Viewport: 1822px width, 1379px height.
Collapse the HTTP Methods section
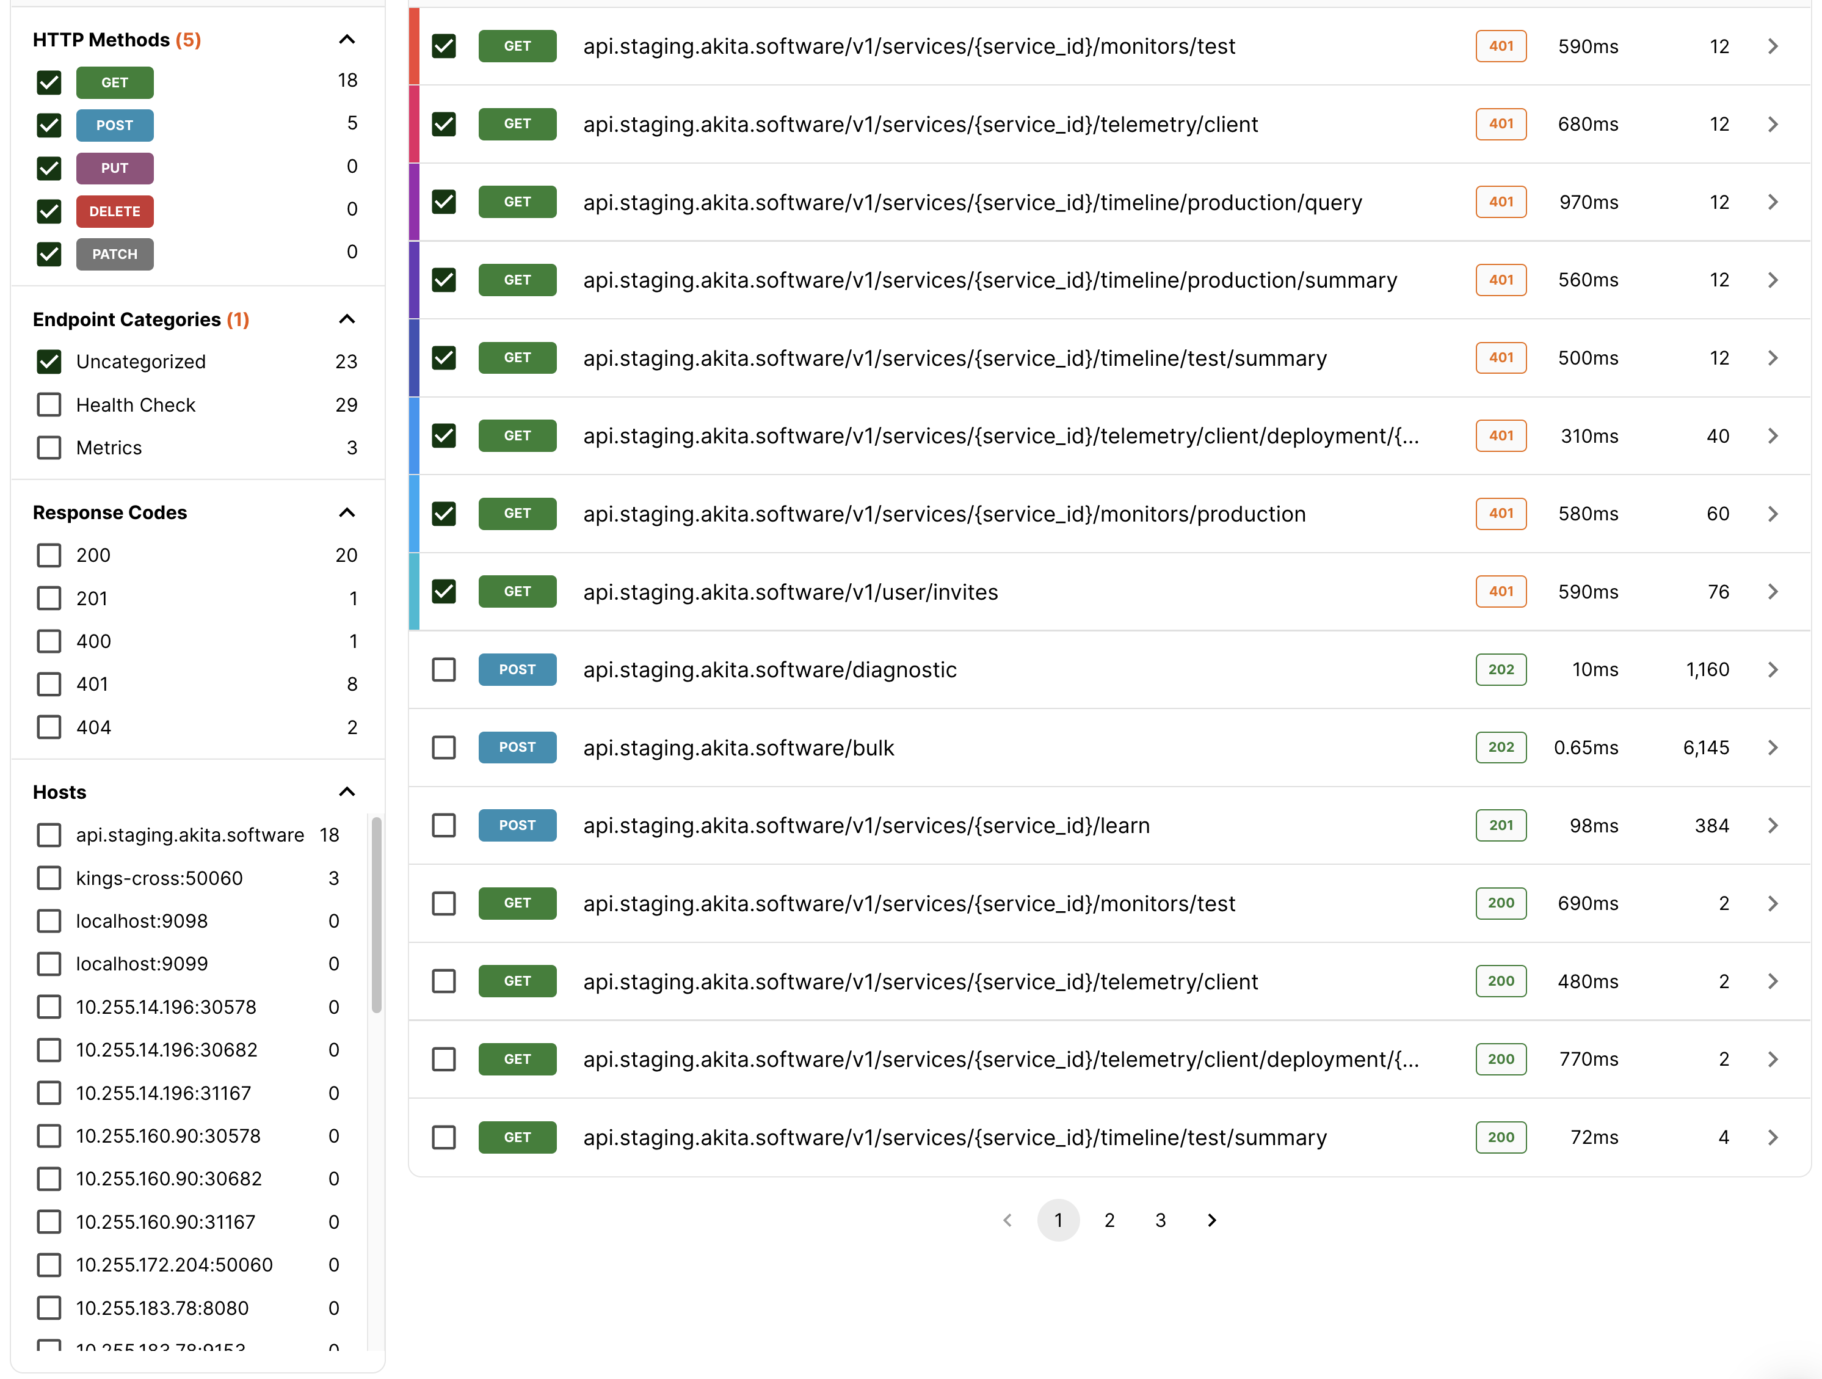pyautogui.click(x=347, y=40)
